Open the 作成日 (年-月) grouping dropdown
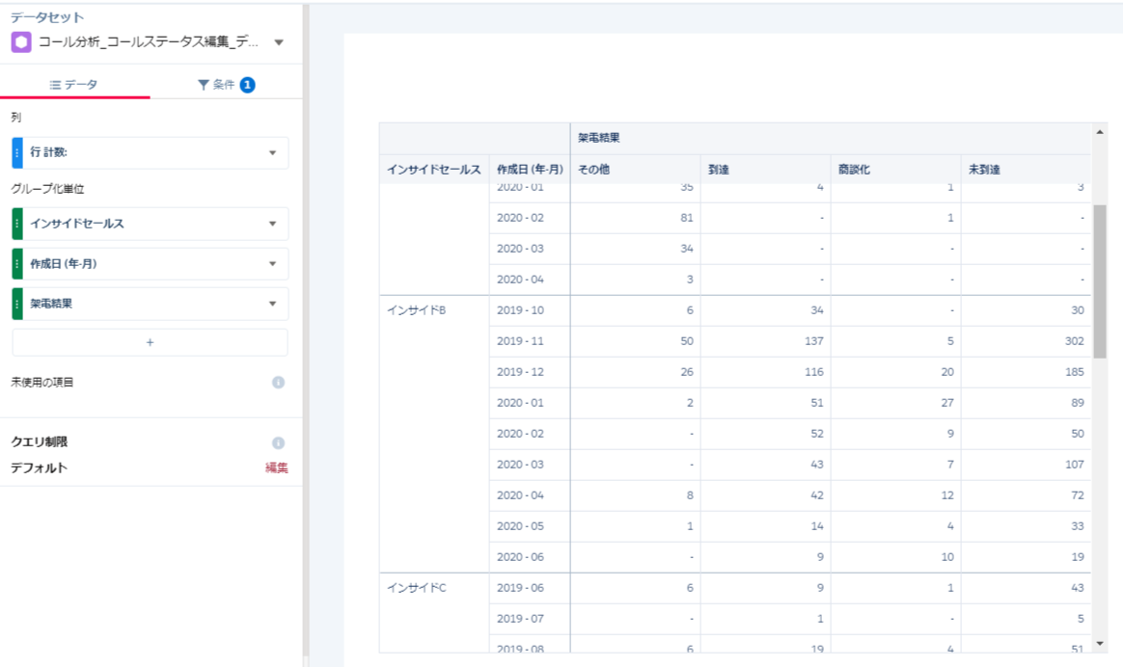1123x667 pixels. click(x=272, y=263)
